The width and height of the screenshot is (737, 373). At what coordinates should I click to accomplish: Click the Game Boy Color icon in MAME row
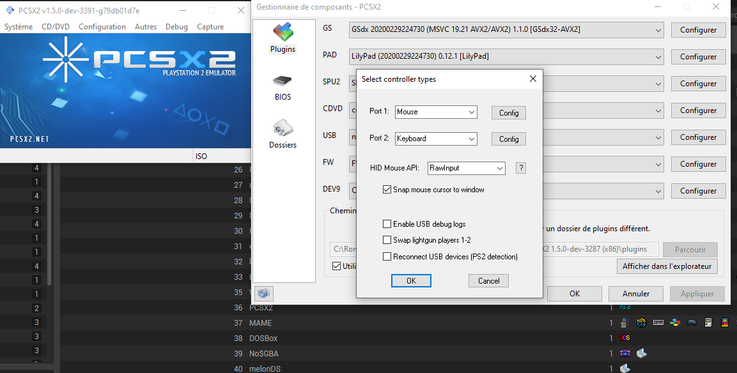point(725,323)
